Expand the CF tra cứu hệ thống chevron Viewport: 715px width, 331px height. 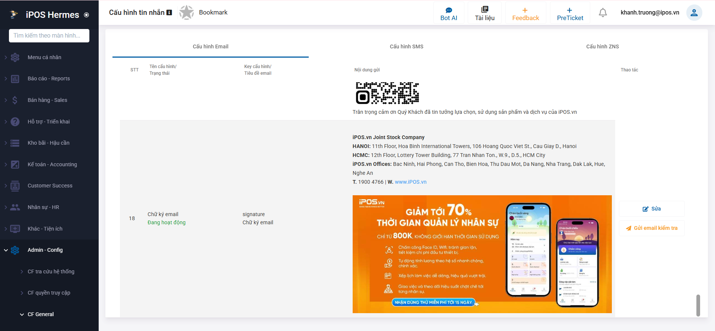click(22, 271)
